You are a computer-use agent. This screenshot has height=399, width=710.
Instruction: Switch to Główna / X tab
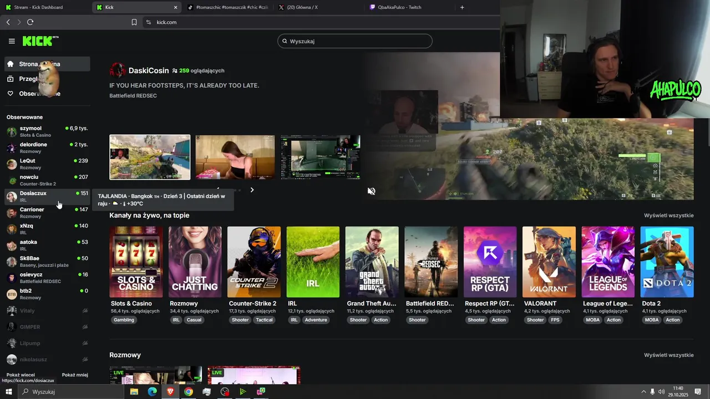click(x=318, y=7)
